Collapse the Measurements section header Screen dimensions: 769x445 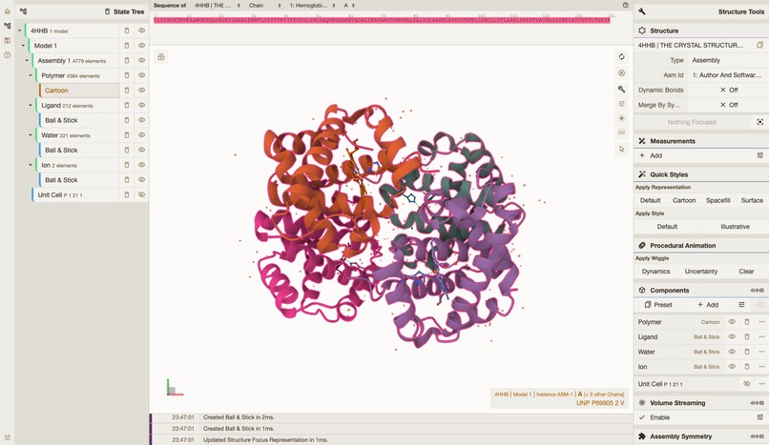[701, 141]
